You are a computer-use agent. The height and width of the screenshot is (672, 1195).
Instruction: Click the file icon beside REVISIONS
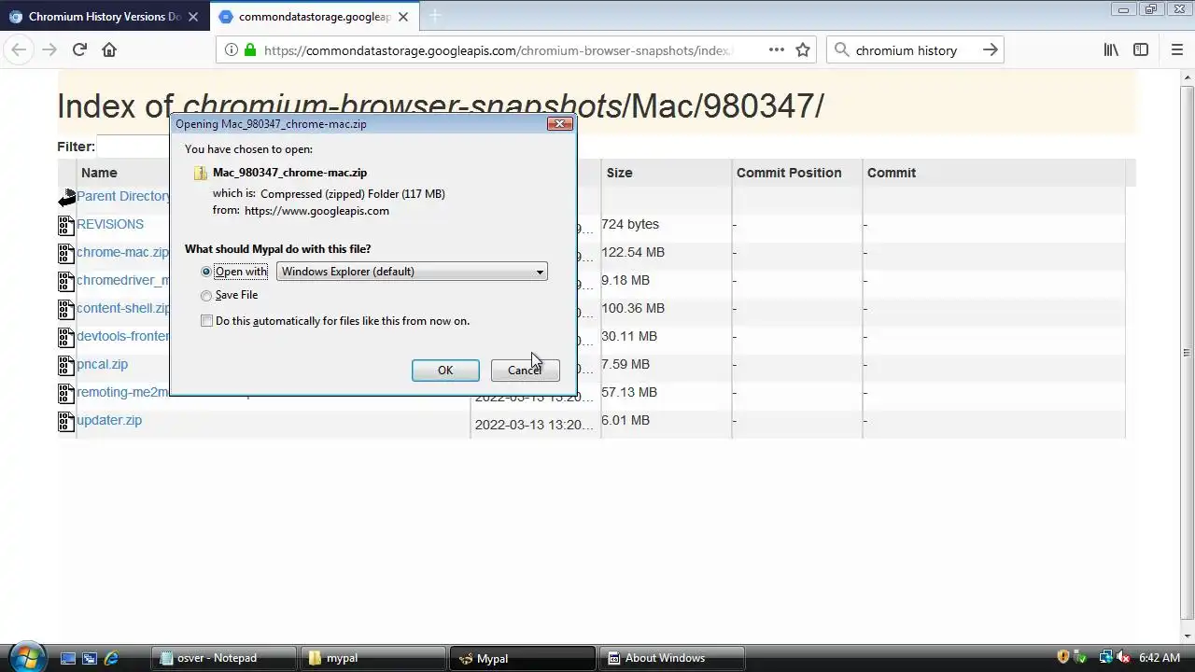[66, 225]
